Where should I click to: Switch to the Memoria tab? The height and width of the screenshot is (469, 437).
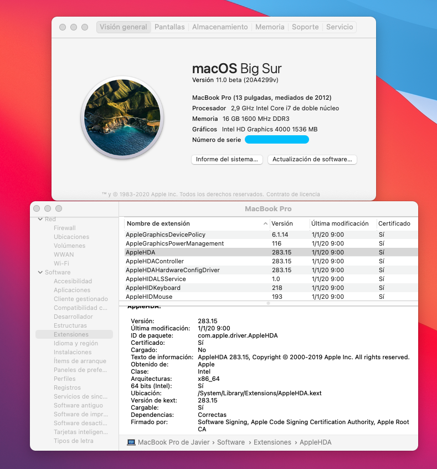[270, 27]
